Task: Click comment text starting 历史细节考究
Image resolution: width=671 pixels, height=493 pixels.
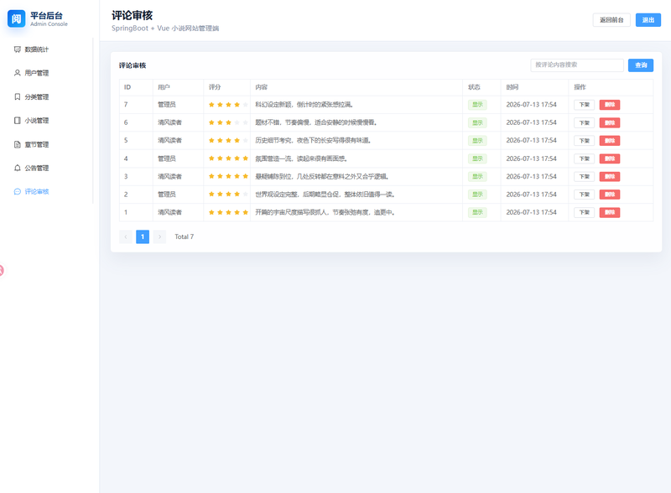Action: pyautogui.click(x=313, y=141)
